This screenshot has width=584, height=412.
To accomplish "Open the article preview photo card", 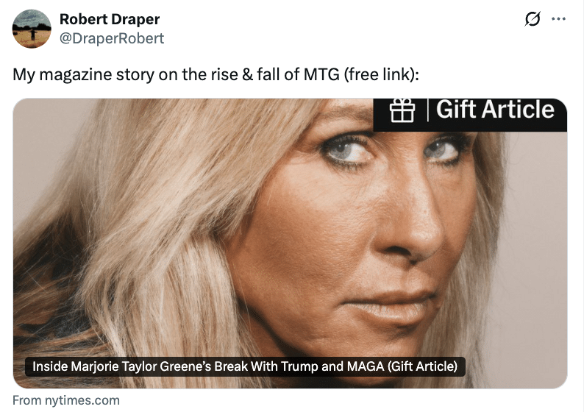I will pos(290,244).
